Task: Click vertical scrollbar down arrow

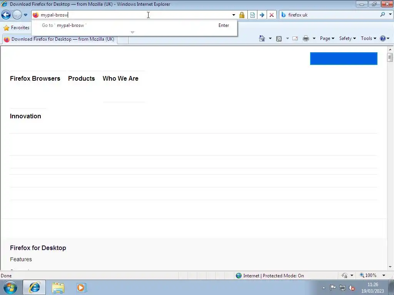Action: (390, 267)
